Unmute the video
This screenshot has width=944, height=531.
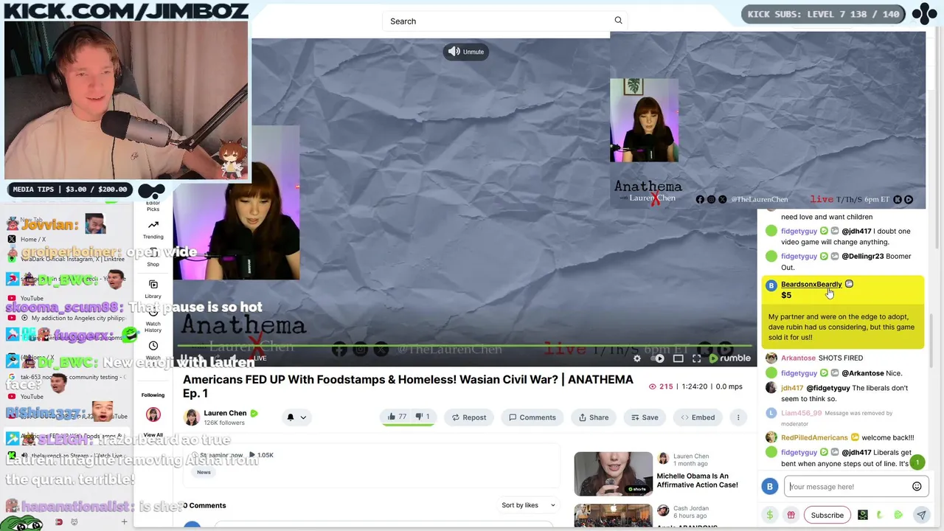tap(466, 52)
